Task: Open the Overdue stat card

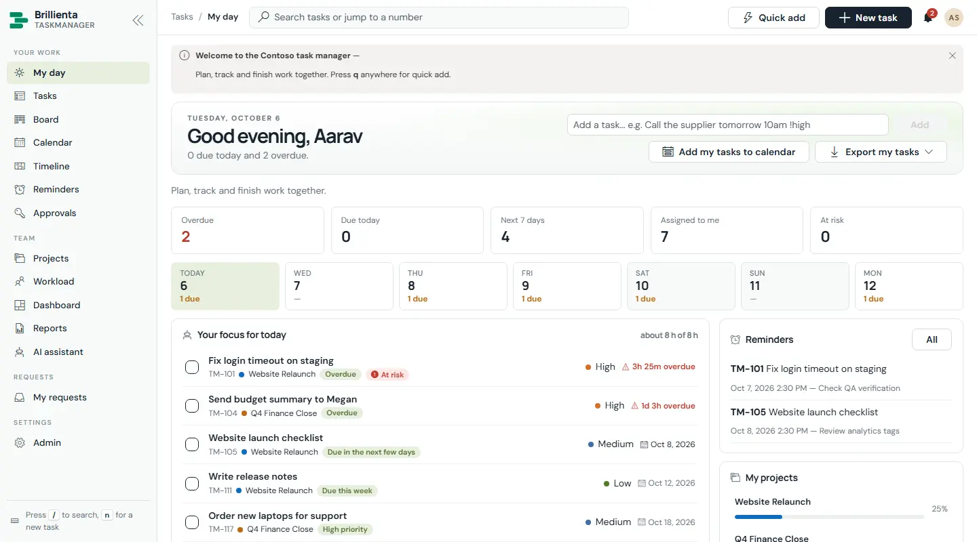Action: point(248,230)
